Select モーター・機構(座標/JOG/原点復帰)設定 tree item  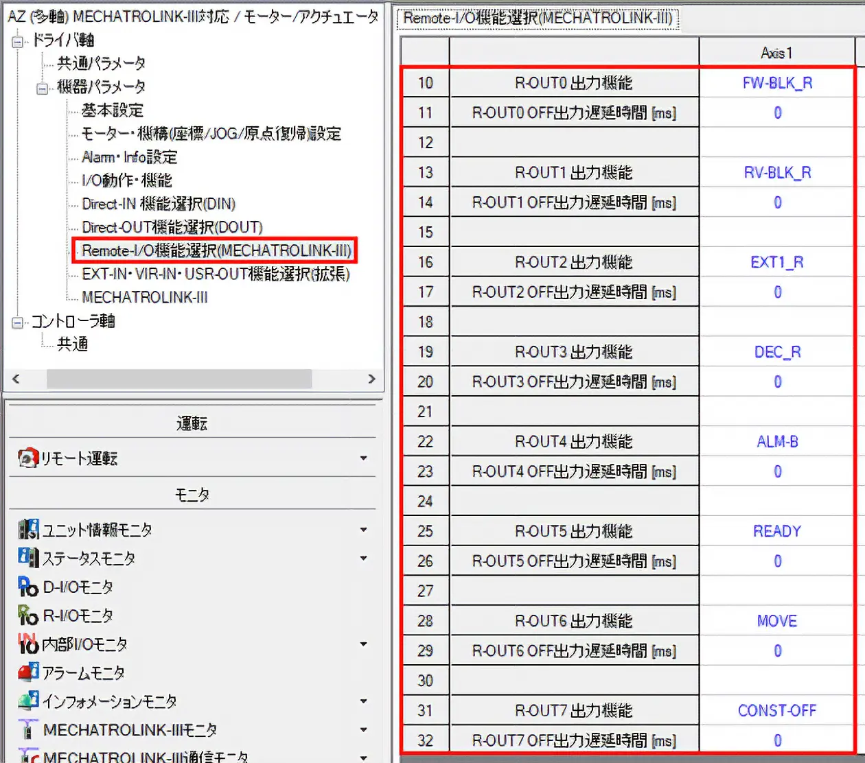pos(211,133)
